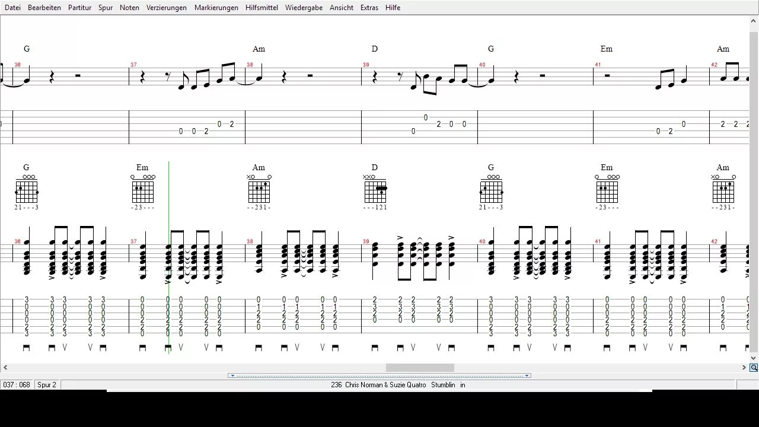Click the Am chord name above melody measure 38
The height and width of the screenshot is (427, 759).
pyautogui.click(x=259, y=49)
